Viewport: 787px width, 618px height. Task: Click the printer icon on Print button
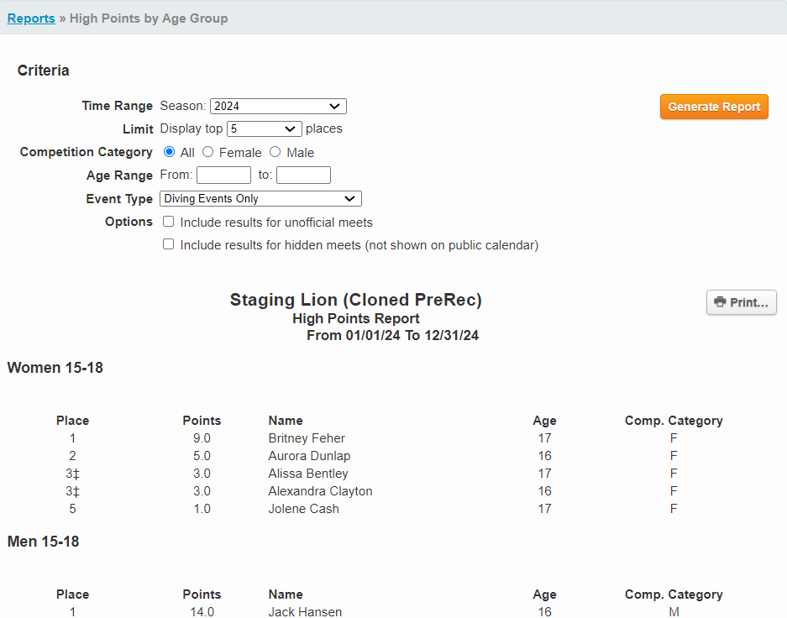pyautogui.click(x=720, y=302)
